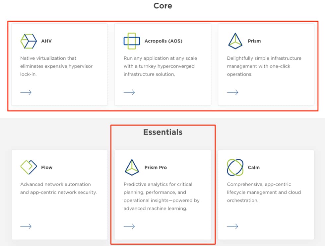Follow the arrow on the Acropolis card

pyautogui.click(x=129, y=92)
